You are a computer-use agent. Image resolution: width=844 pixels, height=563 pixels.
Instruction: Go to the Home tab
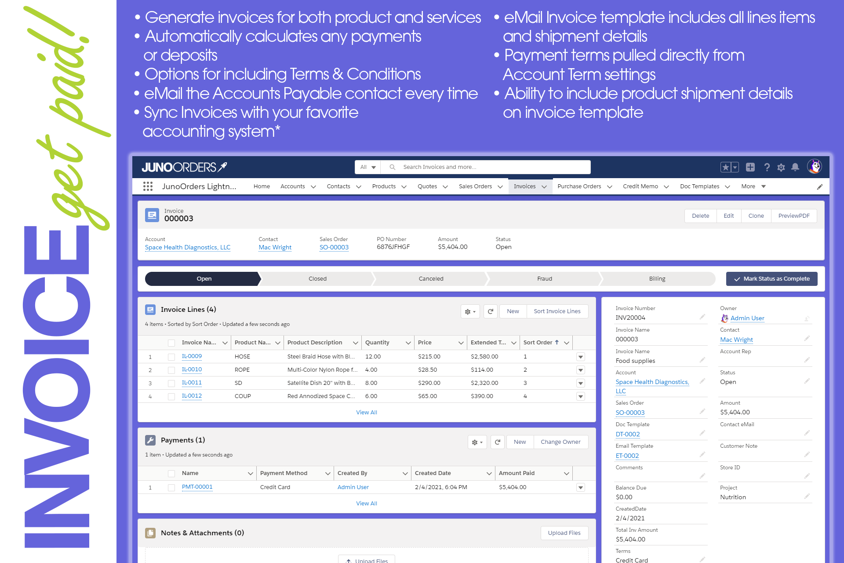(262, 186)
